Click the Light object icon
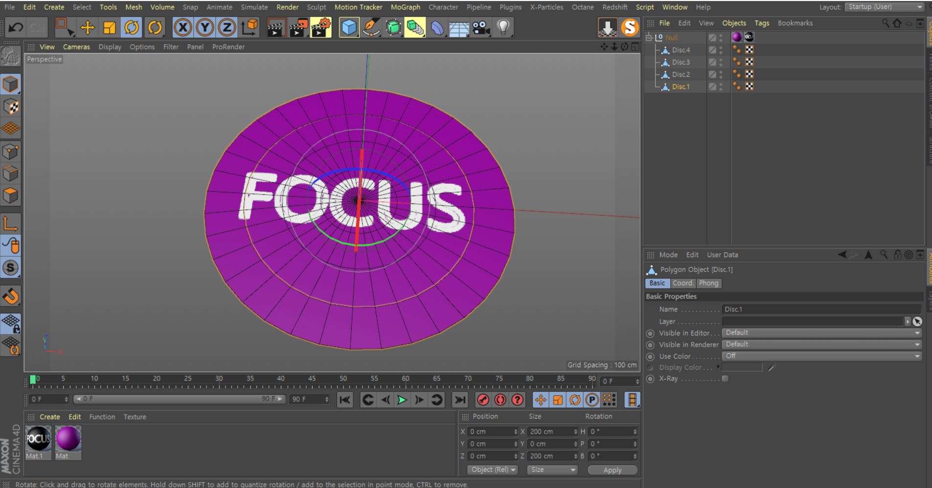Screen dimensions: 932x488 click(x=503, y=27)
